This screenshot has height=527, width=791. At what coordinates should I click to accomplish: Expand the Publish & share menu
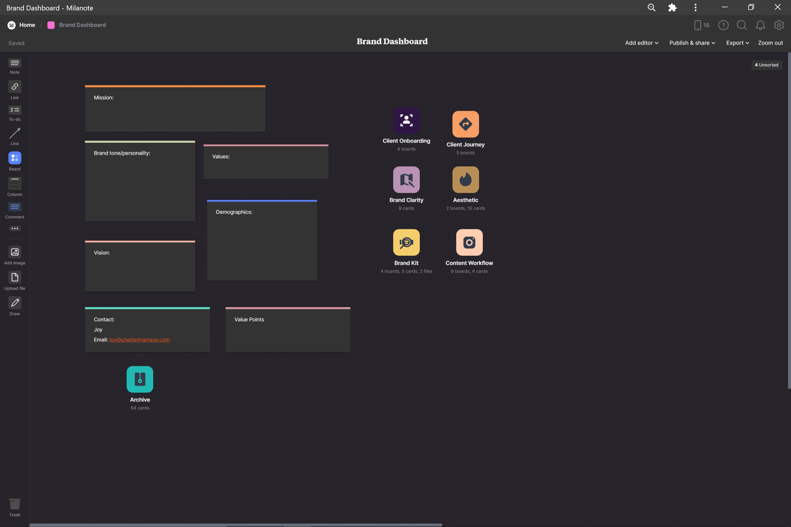(x=692, y=43)
